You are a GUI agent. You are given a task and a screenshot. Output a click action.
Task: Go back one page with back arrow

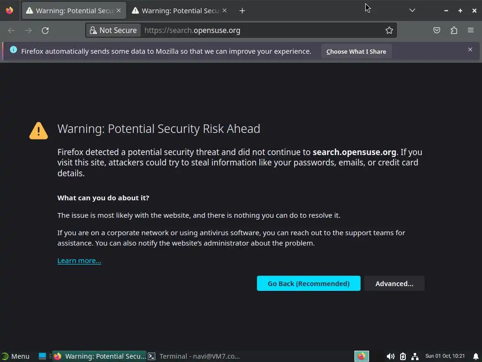click(11, 31)
